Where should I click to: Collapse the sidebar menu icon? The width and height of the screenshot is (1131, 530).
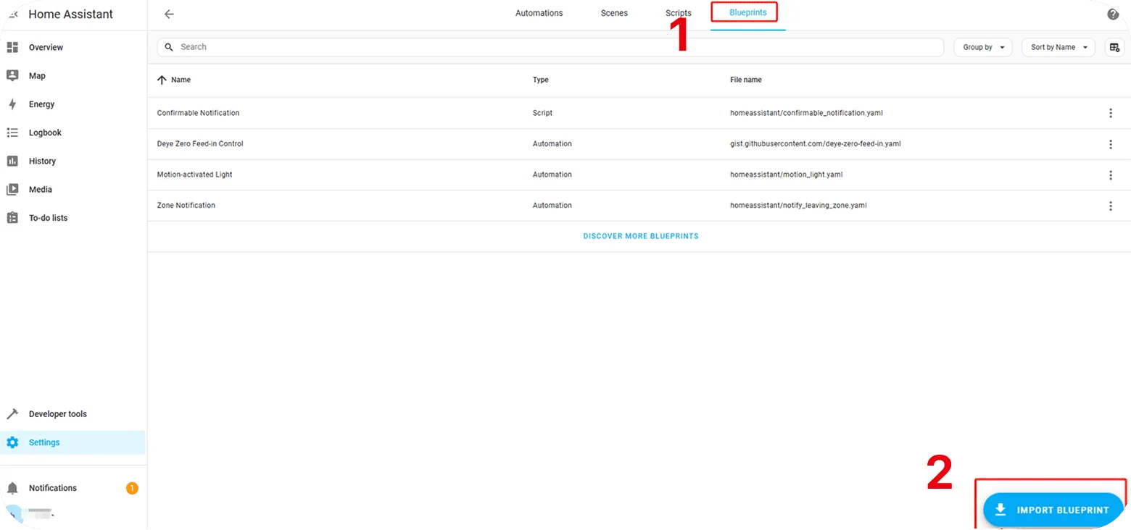tap(12, 14)
